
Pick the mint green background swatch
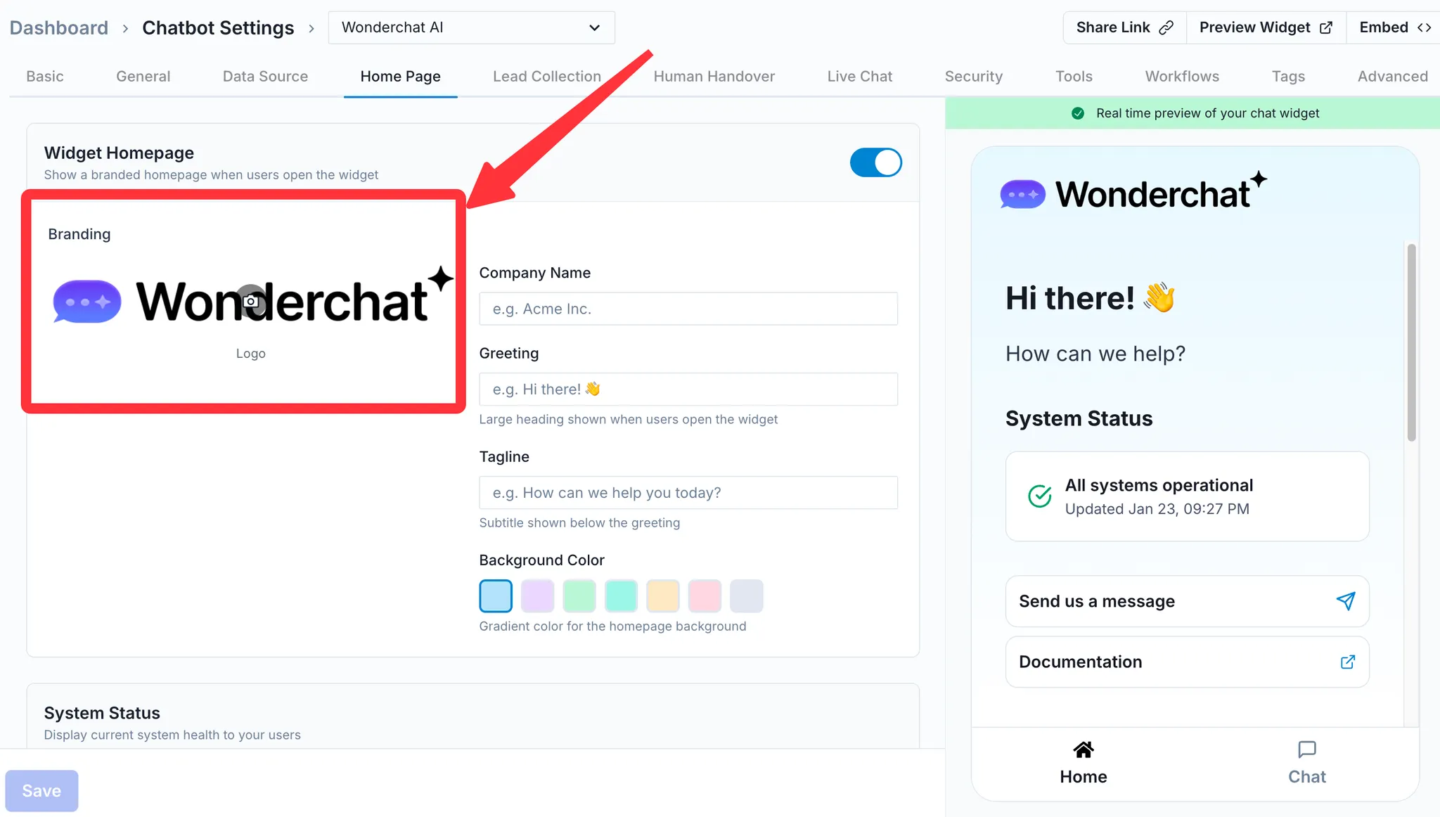579,596
